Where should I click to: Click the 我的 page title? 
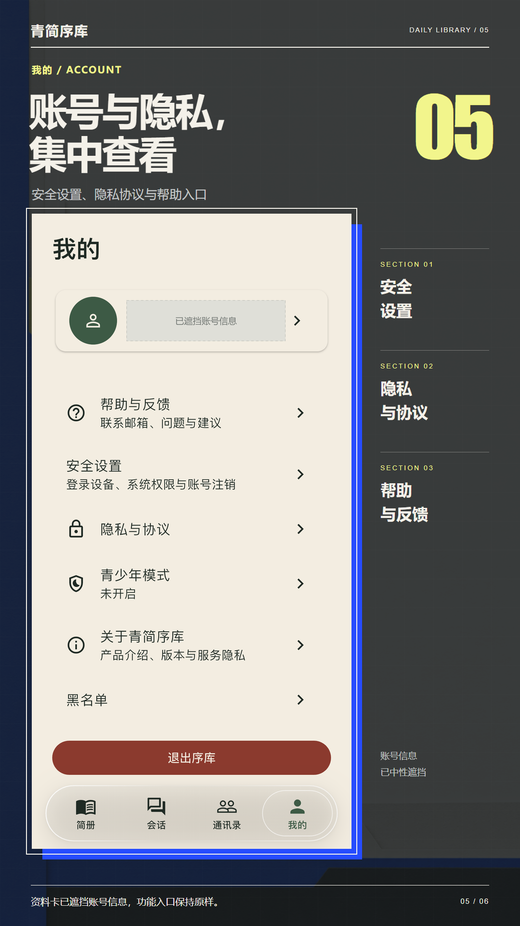[76, 249]
